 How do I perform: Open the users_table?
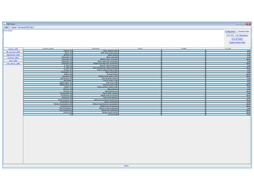pyautogui.click(x=13, y=60)
